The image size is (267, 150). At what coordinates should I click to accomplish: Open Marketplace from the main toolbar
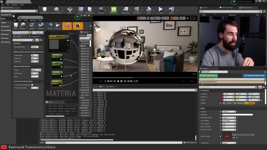[90, 10]
